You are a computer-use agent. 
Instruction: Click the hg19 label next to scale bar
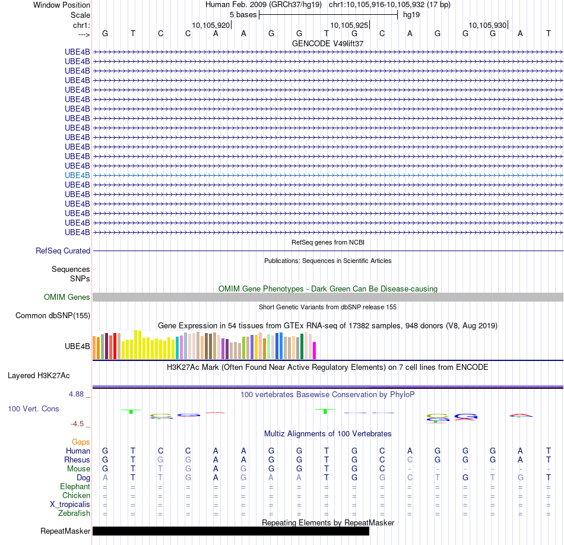(411, 15)
